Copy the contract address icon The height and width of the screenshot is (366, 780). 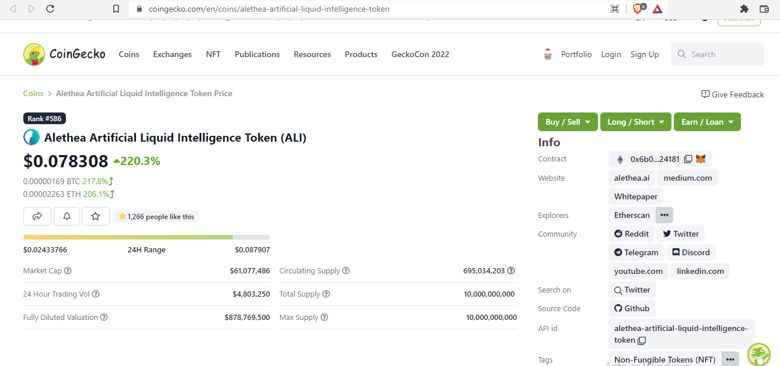pyautogui.click(x=688, y=159)
